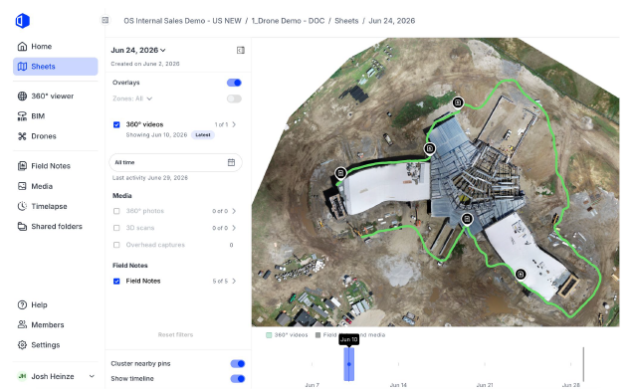Disable Cluster nearby pins switch
Image resolution: width=634 pixels, height=391 pixels.
pyautogui.click(x=237, y=364)
